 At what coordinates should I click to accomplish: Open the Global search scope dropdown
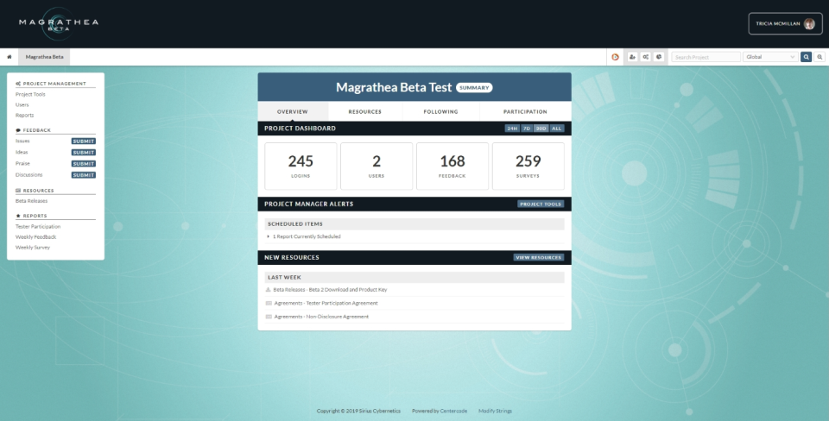(x=770, y=57)
